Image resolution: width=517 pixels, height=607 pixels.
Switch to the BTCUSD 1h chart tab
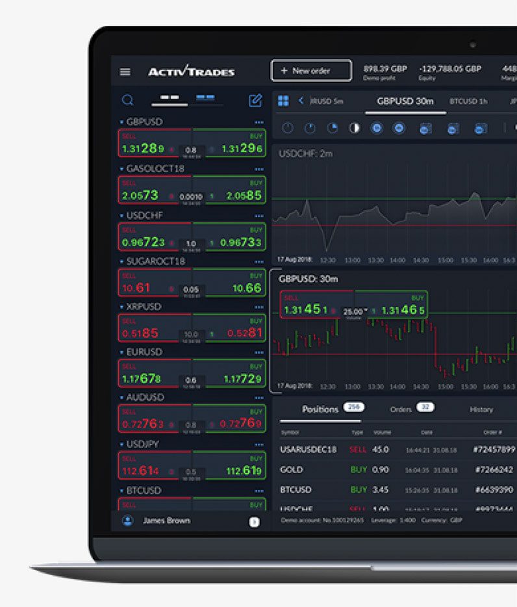468,101
